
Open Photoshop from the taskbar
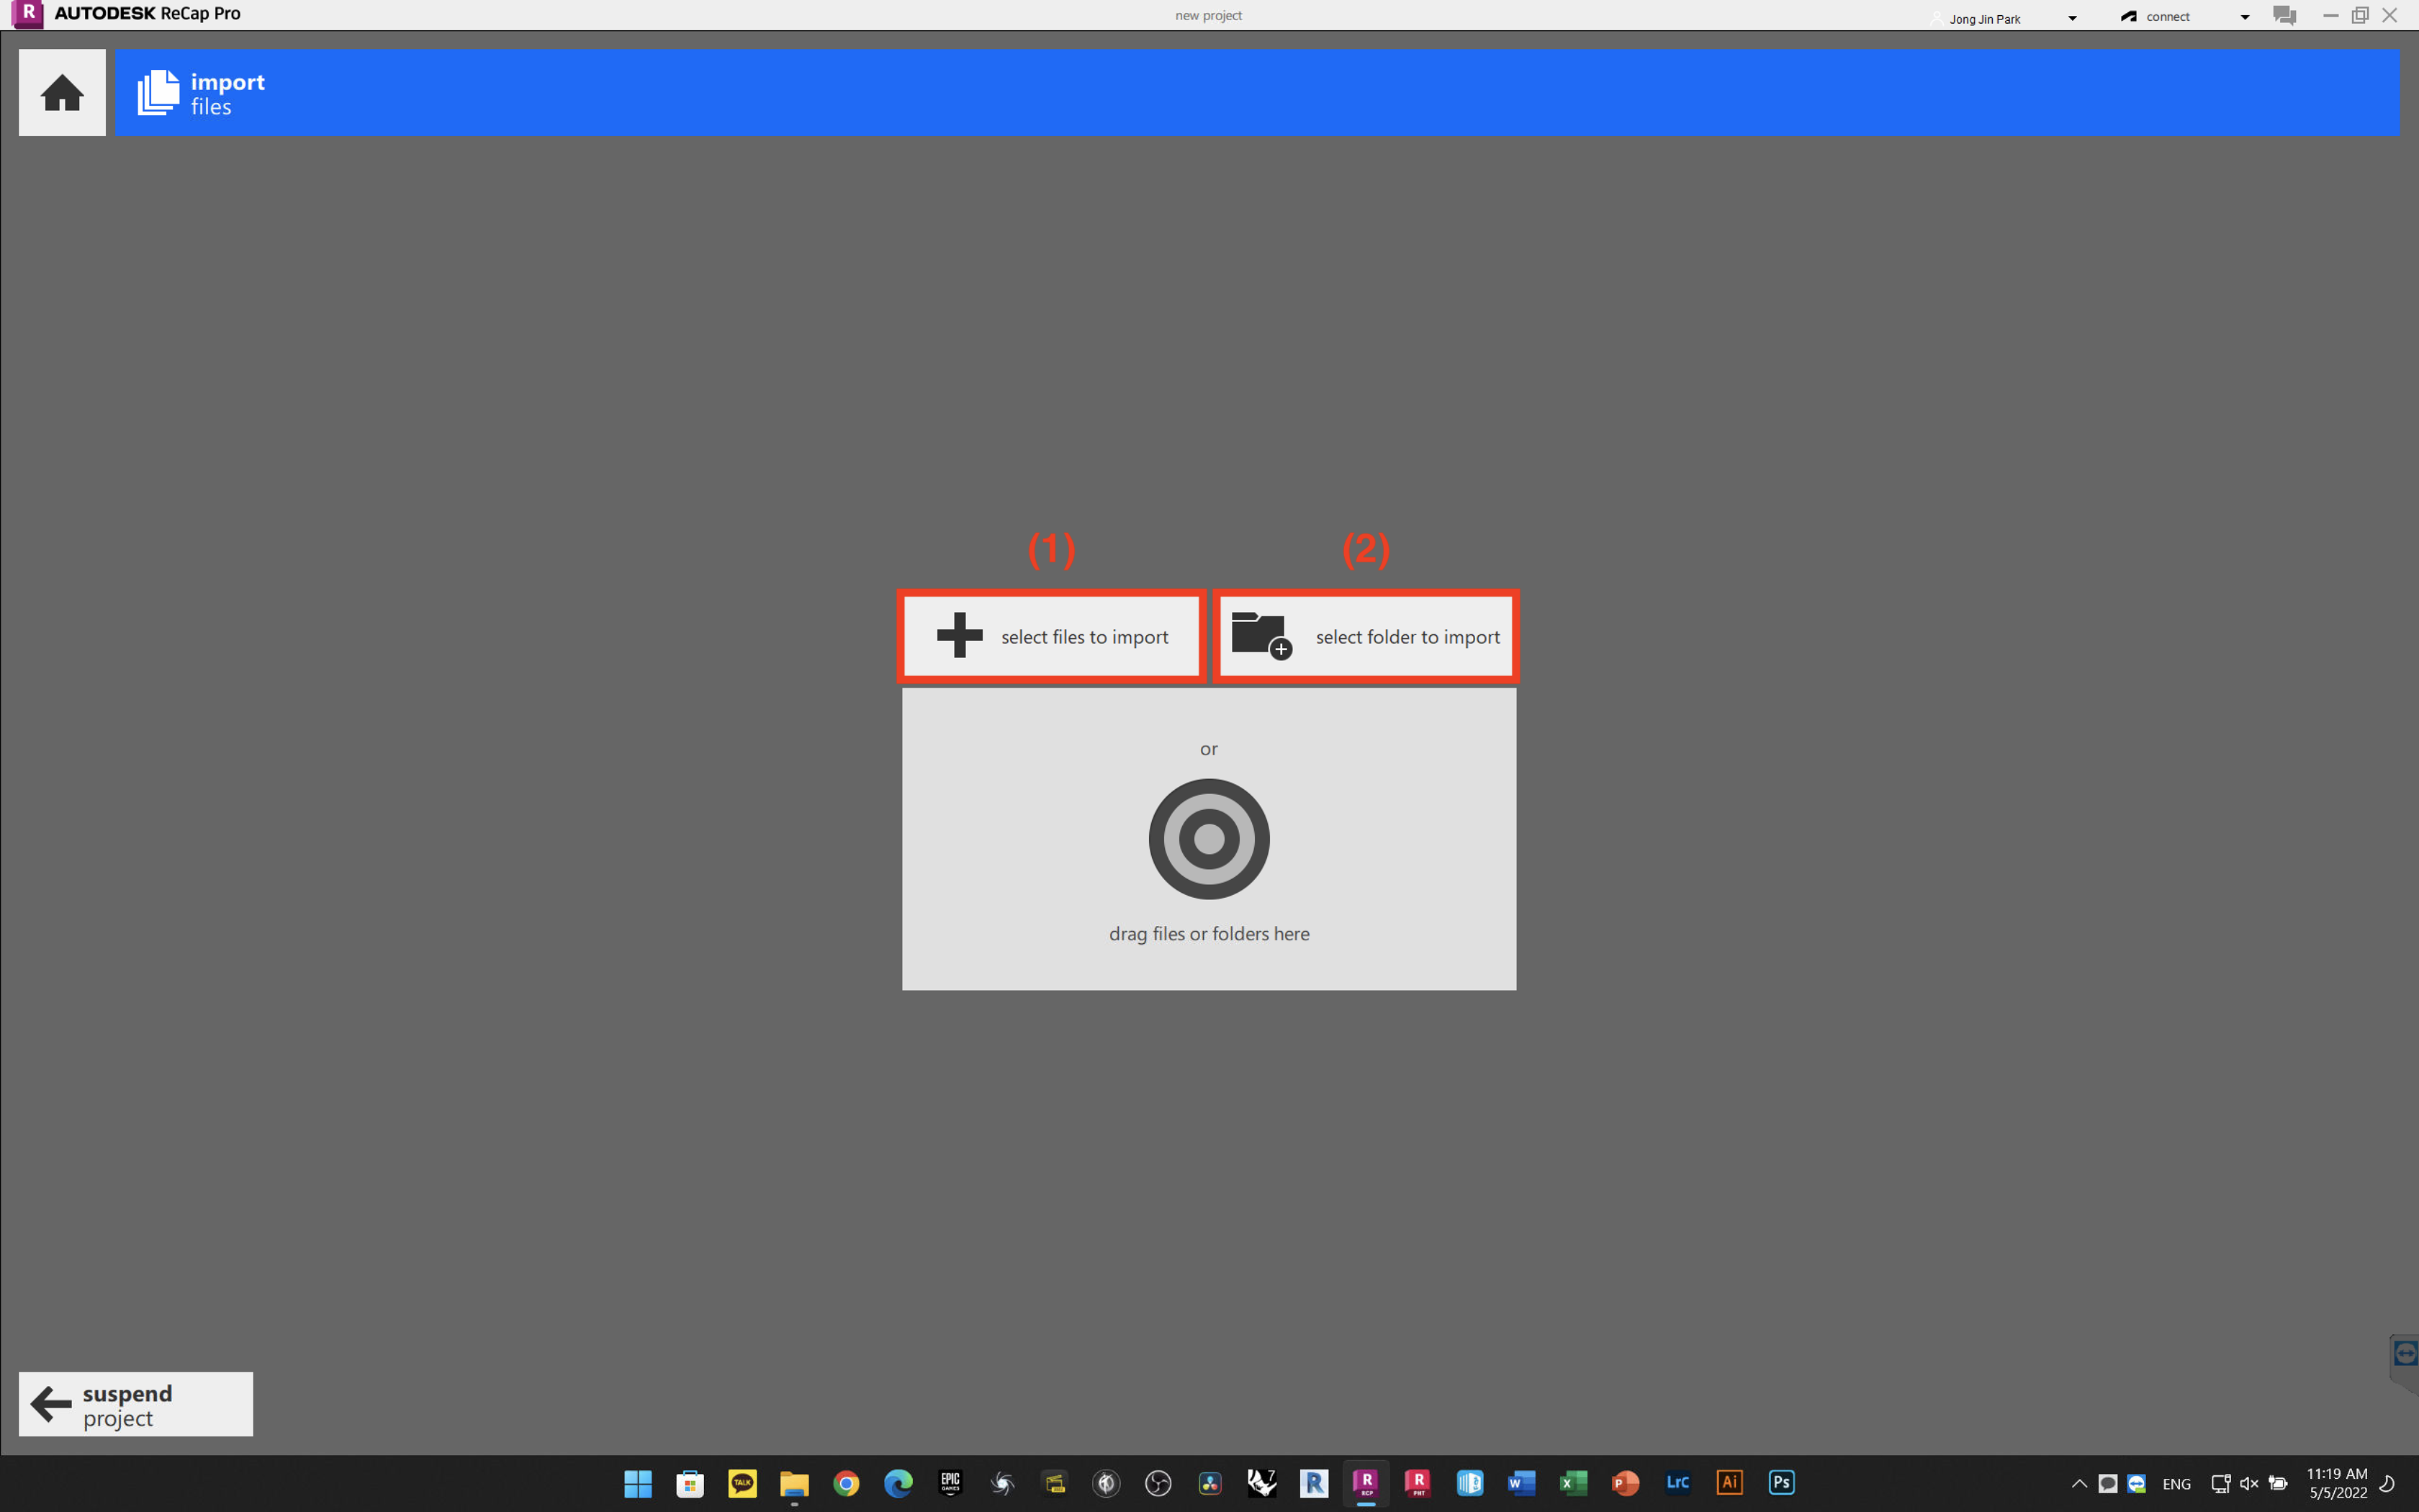[1781, 1482]
